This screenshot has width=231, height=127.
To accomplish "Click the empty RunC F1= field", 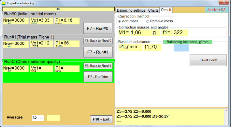I will click(67, 69).
